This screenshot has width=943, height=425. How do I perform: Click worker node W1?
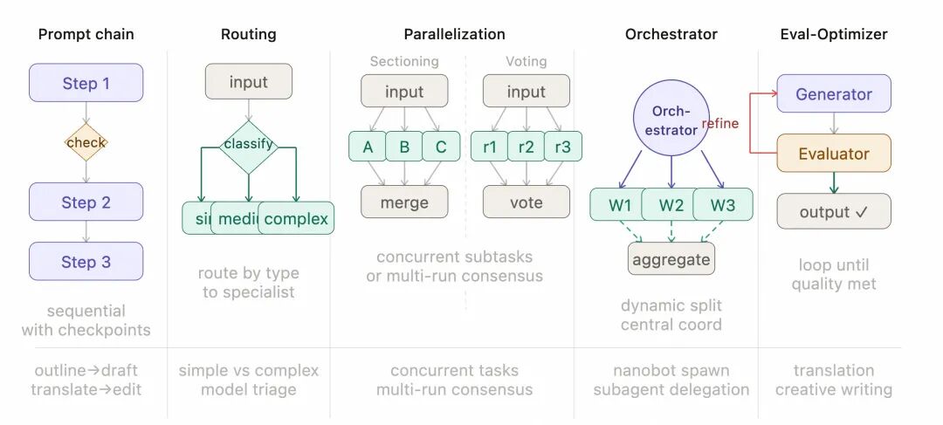pos(620,206)
